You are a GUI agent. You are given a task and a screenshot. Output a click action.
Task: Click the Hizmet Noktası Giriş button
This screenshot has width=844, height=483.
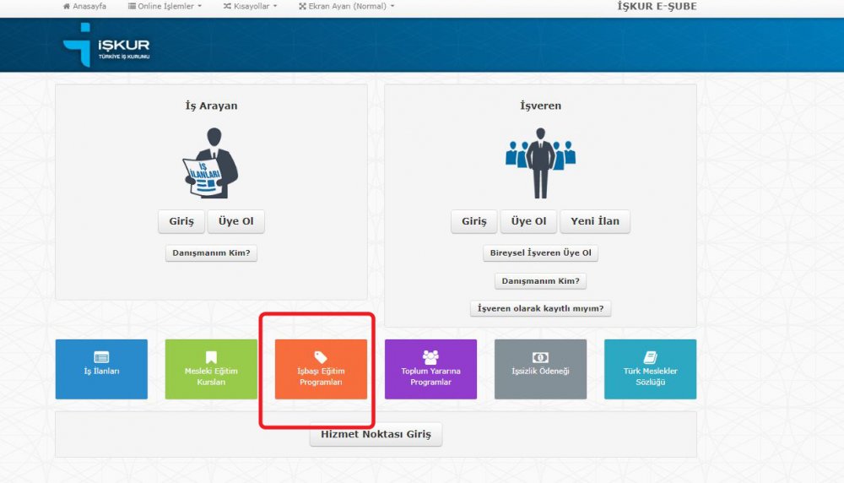click(x=376, y=435)
